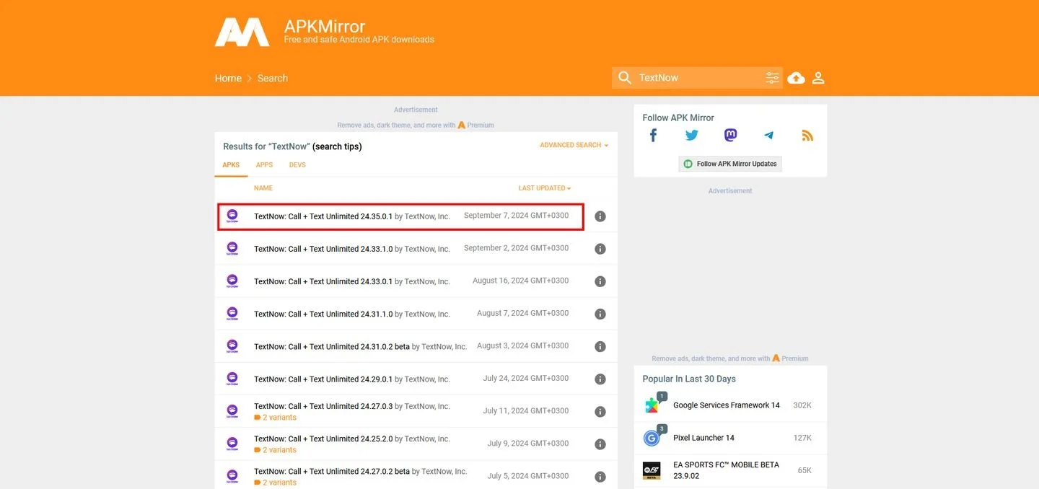Switch to the APPS tab
The image size is (1039, 489).
tap(264, 165)
